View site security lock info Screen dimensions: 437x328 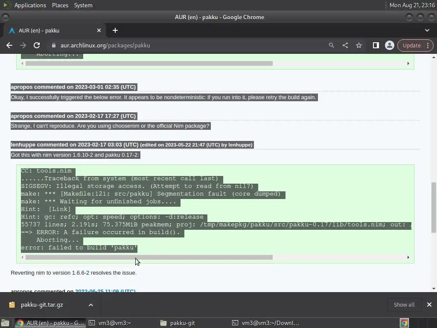[x=54, y=45]
